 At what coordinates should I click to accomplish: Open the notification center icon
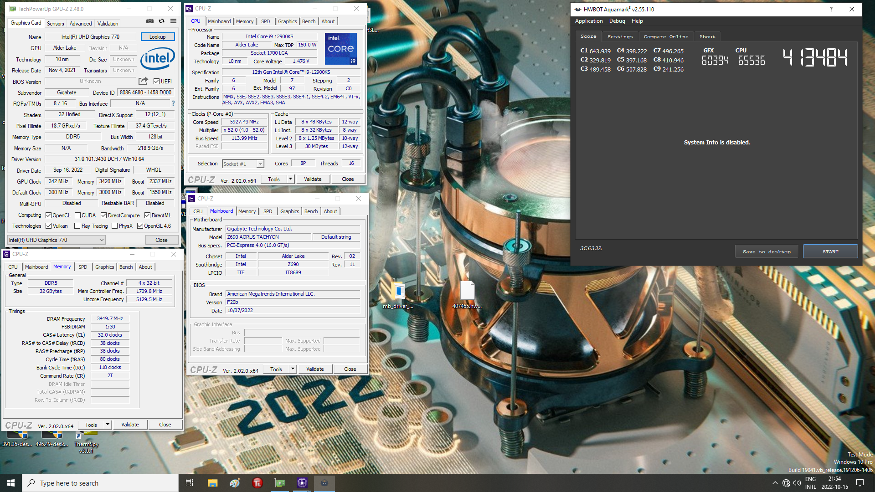(860, 483)
